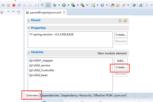153x102 pixels.
Task: Click the Resume debug icon
Action: point(3,5)
